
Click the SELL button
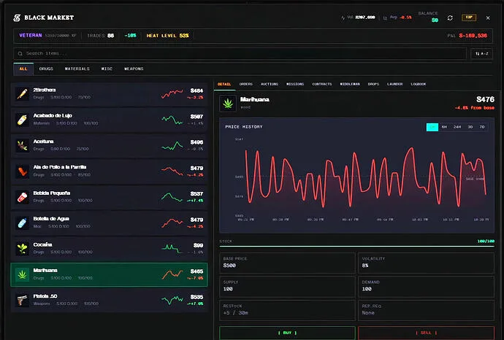click(x=427, y=333)
